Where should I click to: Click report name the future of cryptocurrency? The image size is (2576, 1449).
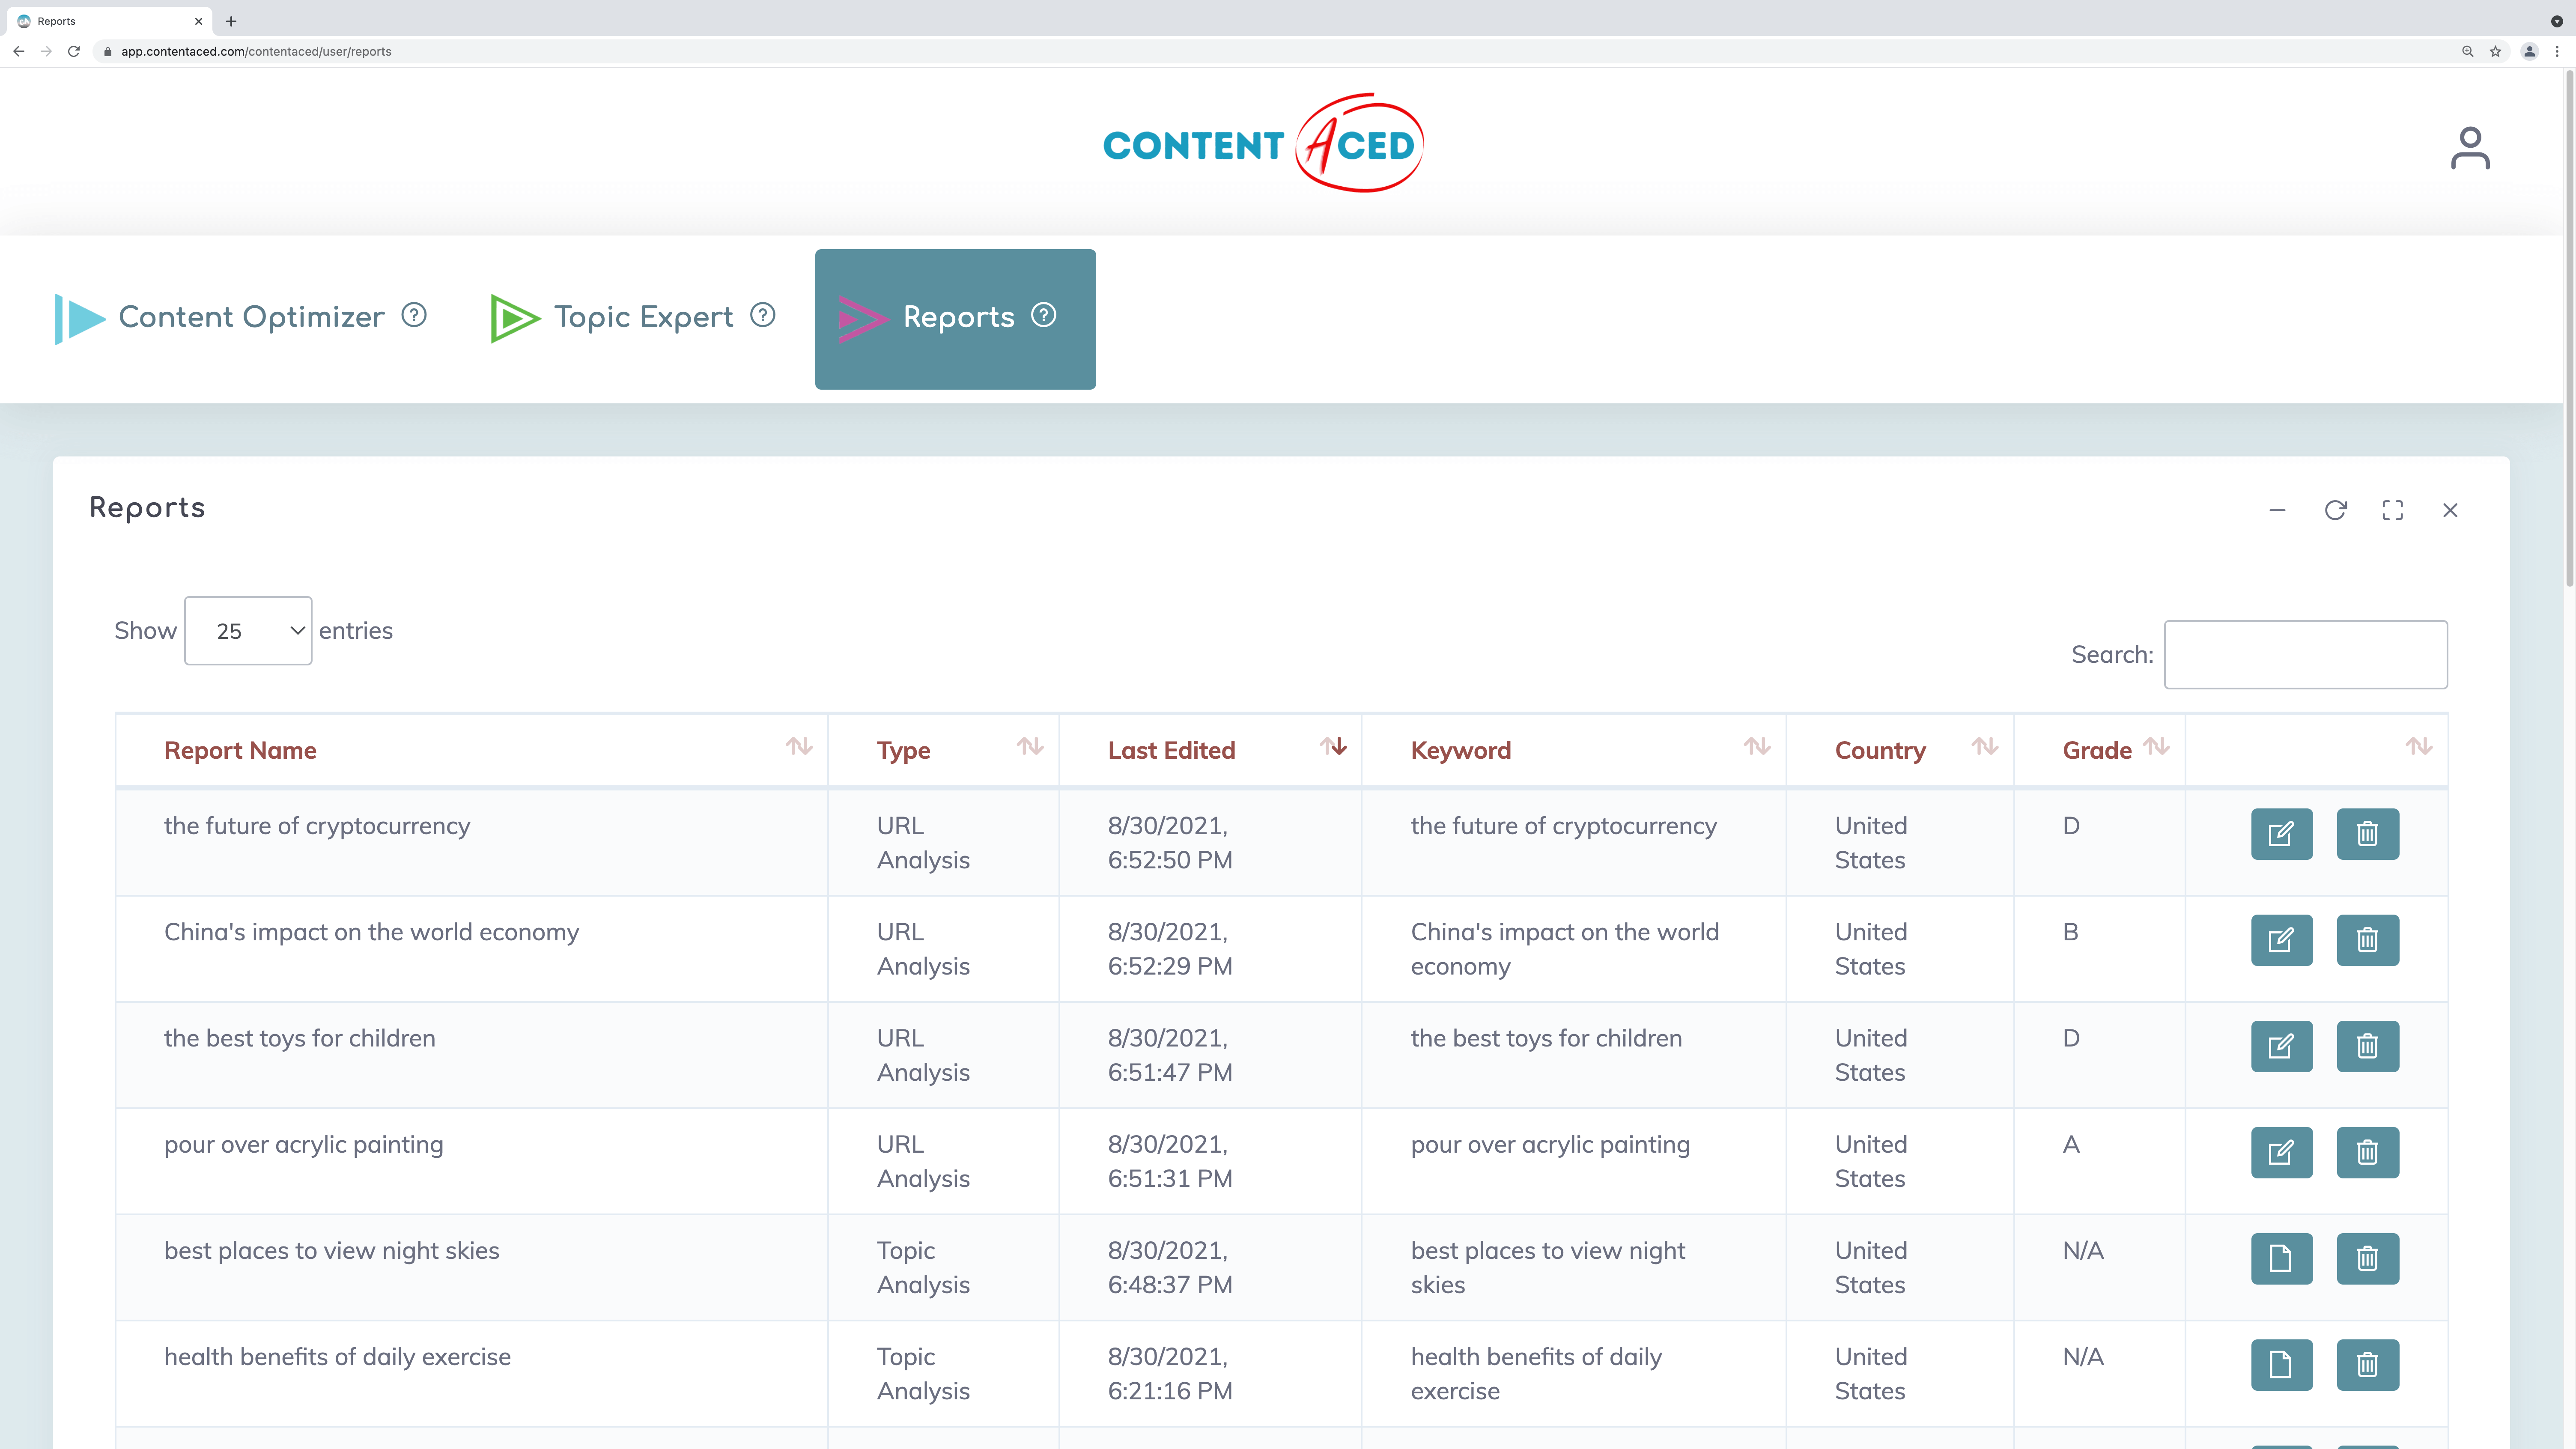click(x=316, y=826)
